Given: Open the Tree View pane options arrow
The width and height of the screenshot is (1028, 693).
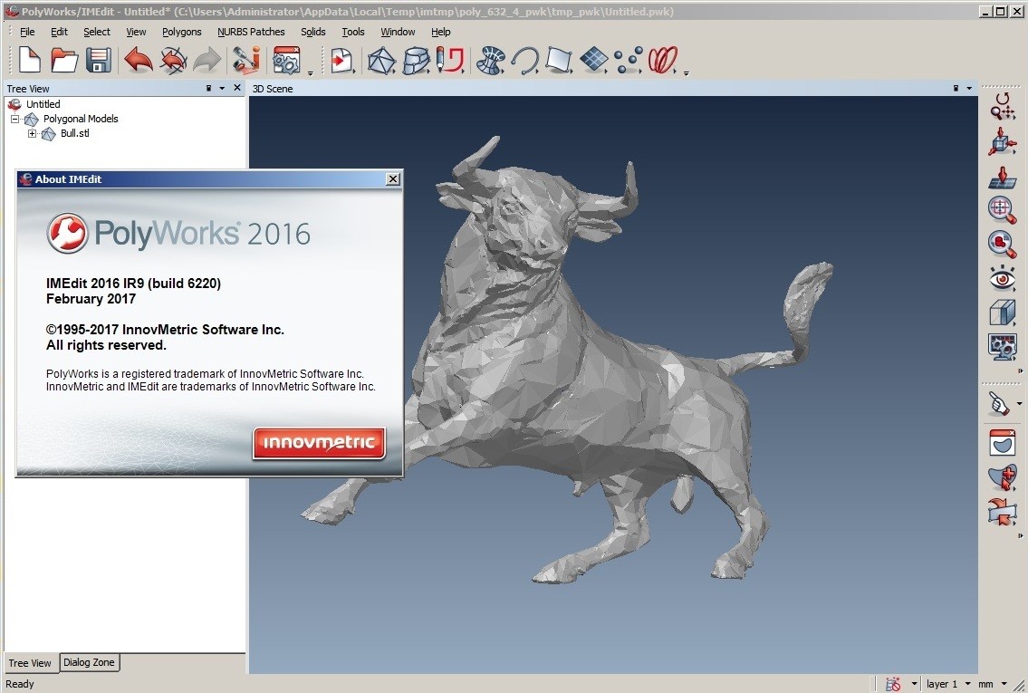Looking at the screenshot, I should coord(222,88).
